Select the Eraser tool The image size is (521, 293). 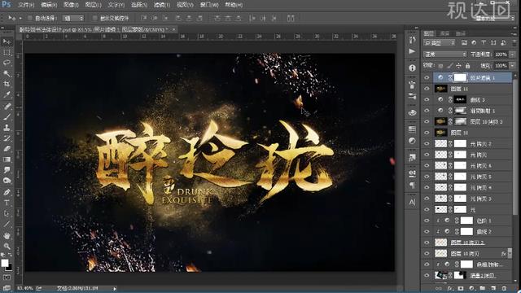tap(7, 149)
